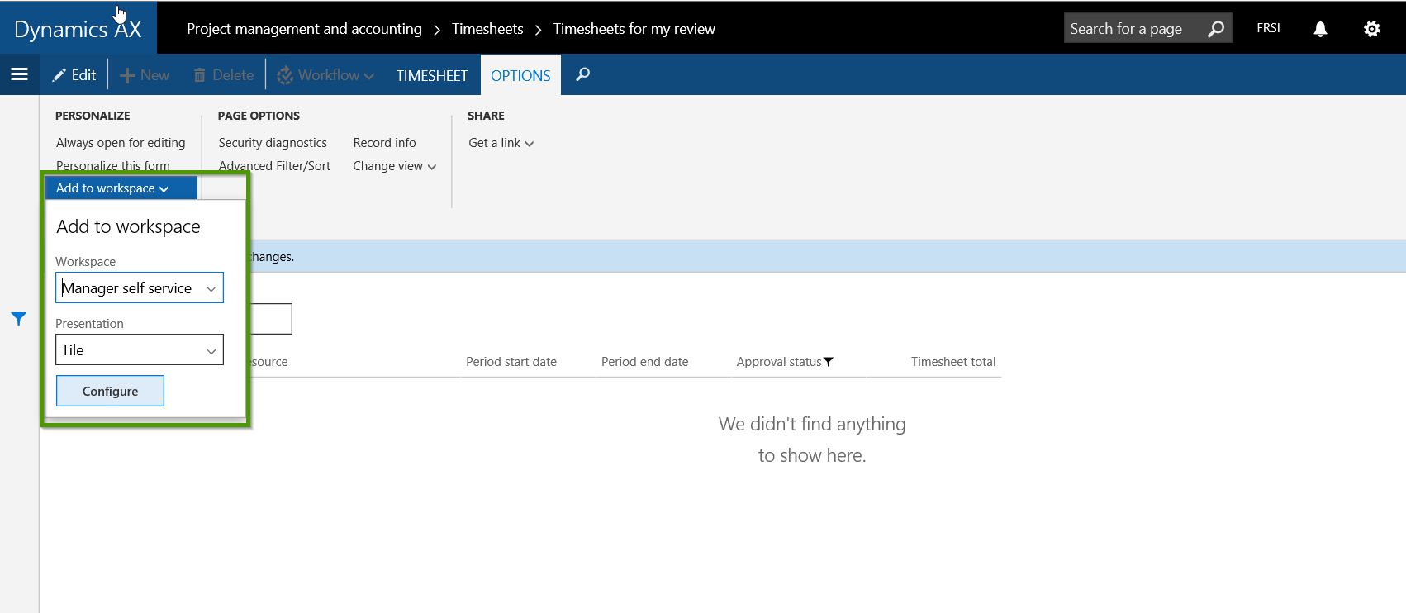Click Record info option
This screenshot has height=613, width=1406.
click(384, 143)
